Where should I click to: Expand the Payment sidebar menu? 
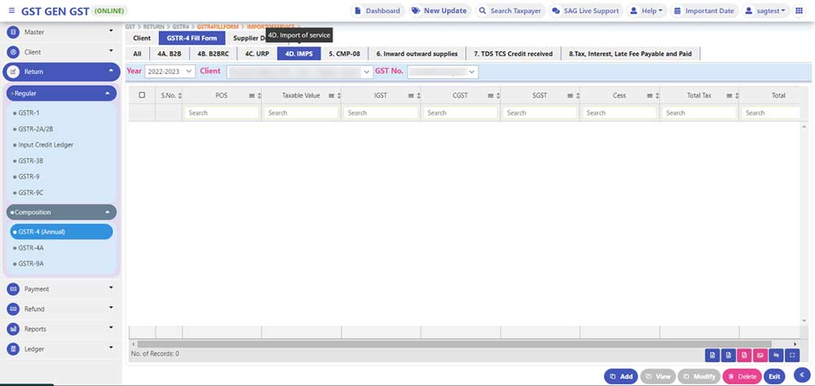(x=61, y=289)
